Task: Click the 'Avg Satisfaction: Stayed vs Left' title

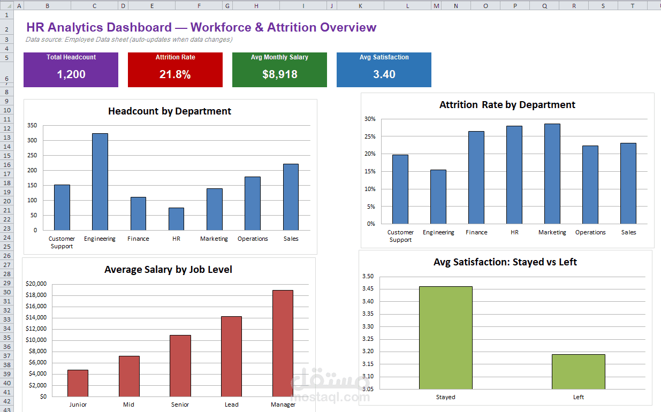Action: [505, 262]
